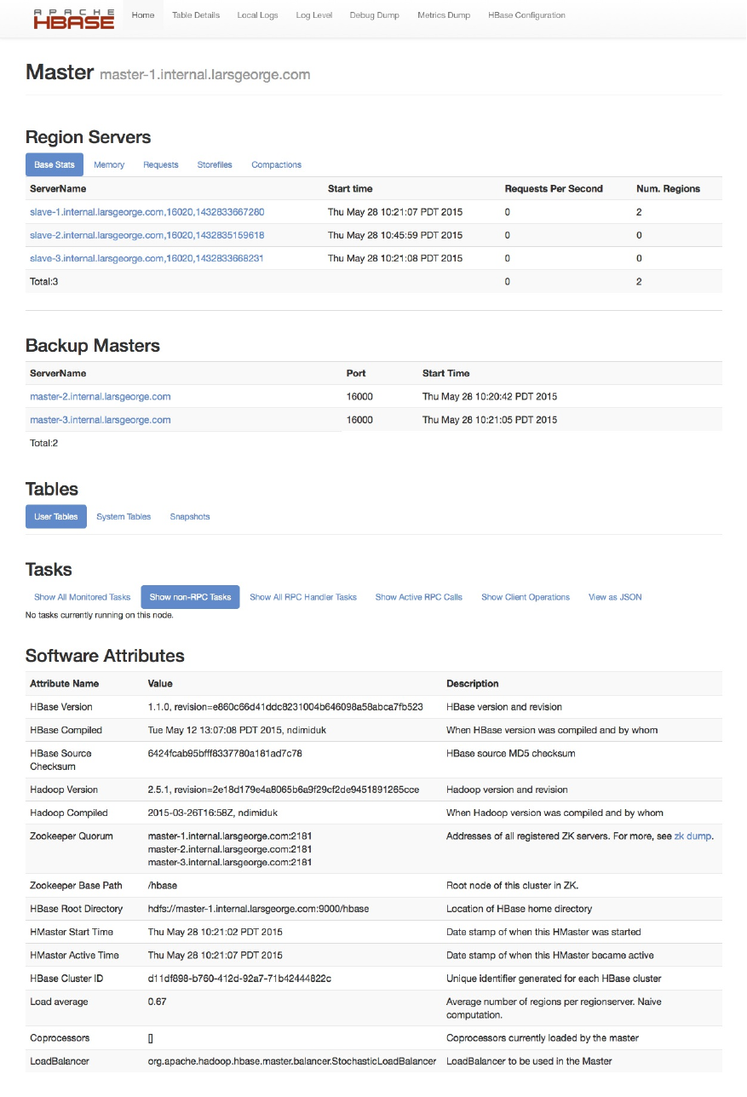Click the View as JSON link

click(615, 597)
